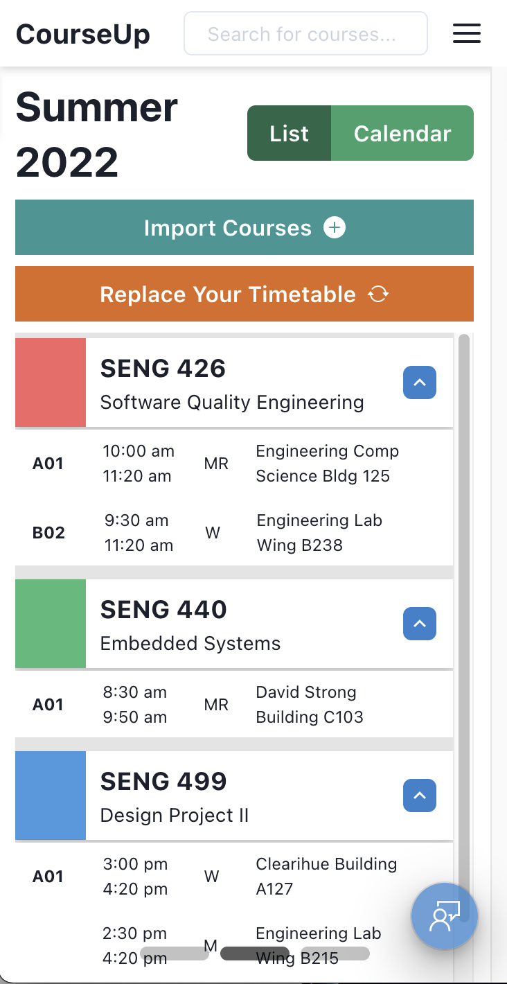This screenshot has width=507, height=984.
Task: Open the floating feedback chat icon
Action: pyautogui.click(x=444, y=916)
